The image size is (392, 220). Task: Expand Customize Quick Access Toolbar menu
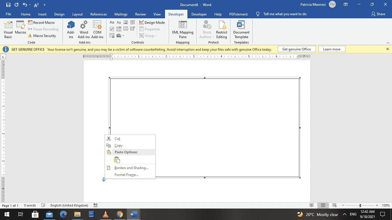[44, 5]
